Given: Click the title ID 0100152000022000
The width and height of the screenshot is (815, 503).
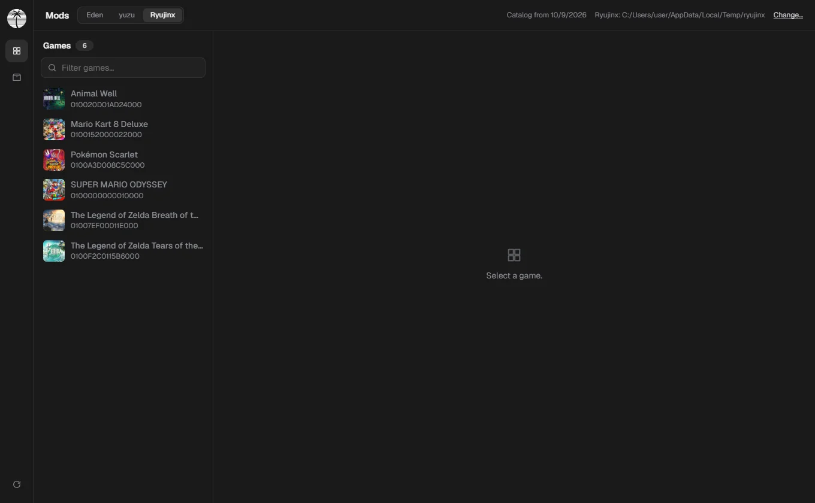Looking at the screenshot, I should tap(106, 135).
